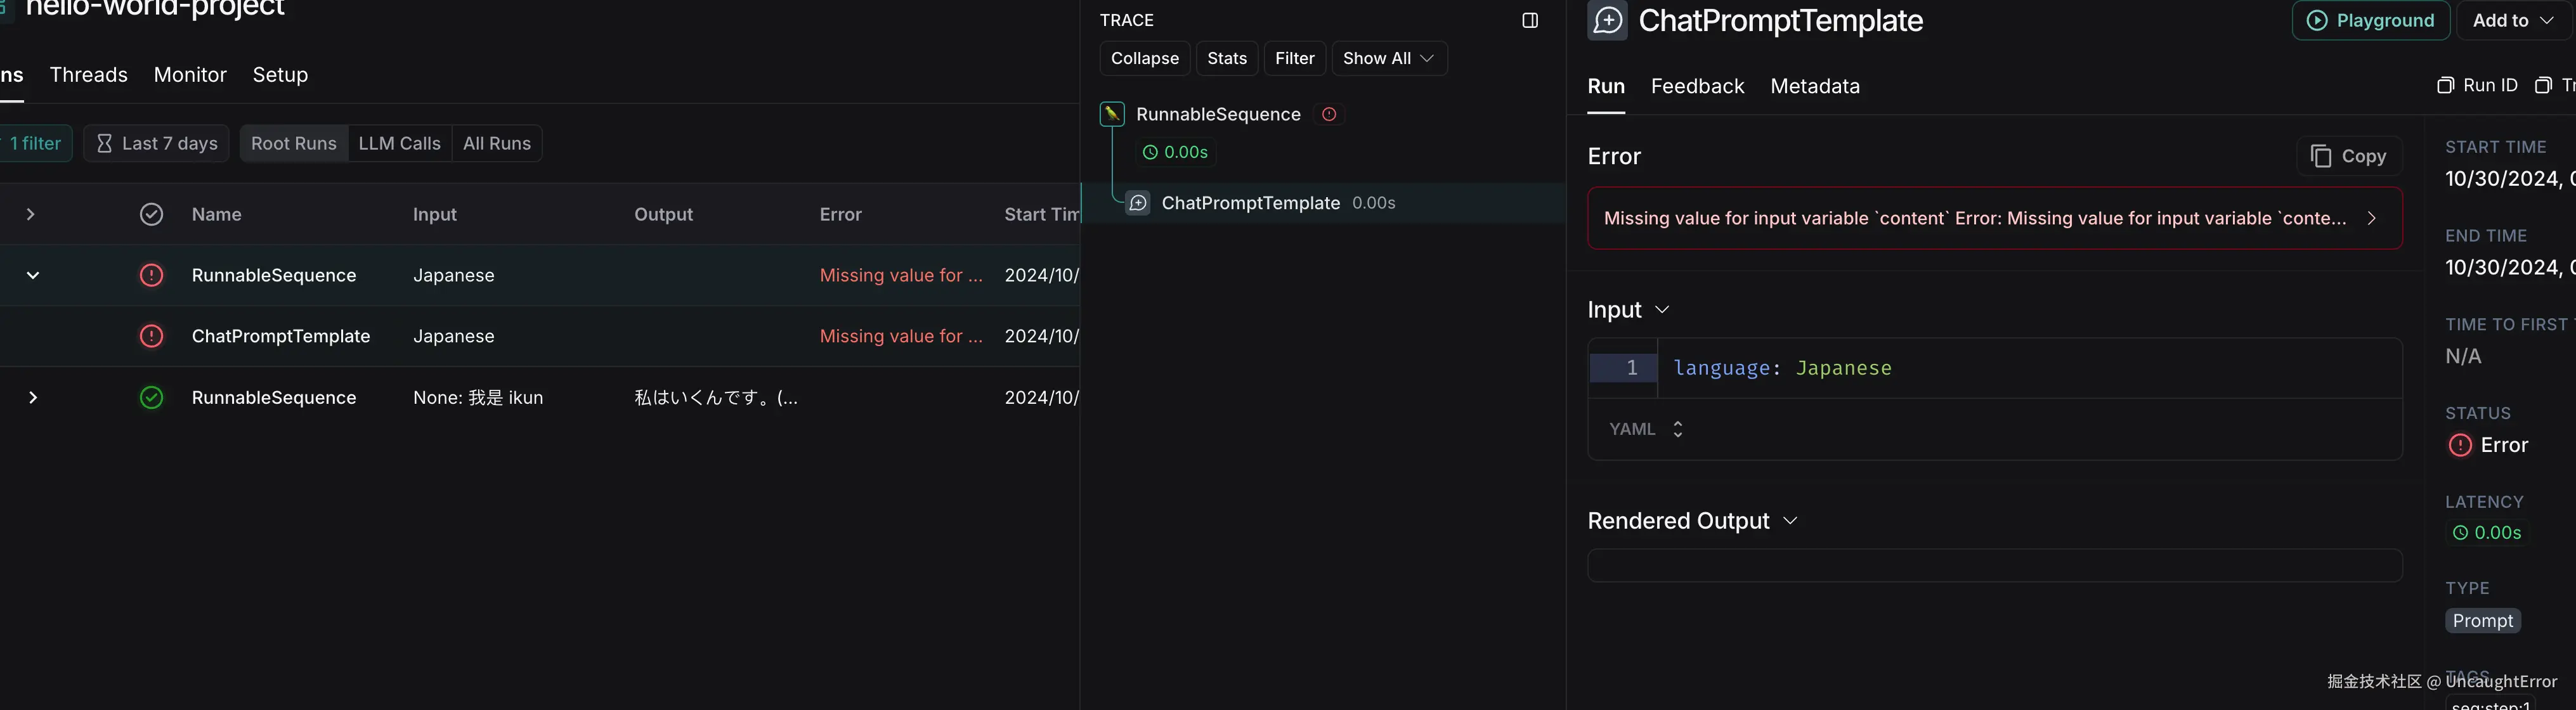The image size is (2576, 710).
Task: Expand the successful RunnableSequence row
Action: click(x=33, y=398)
